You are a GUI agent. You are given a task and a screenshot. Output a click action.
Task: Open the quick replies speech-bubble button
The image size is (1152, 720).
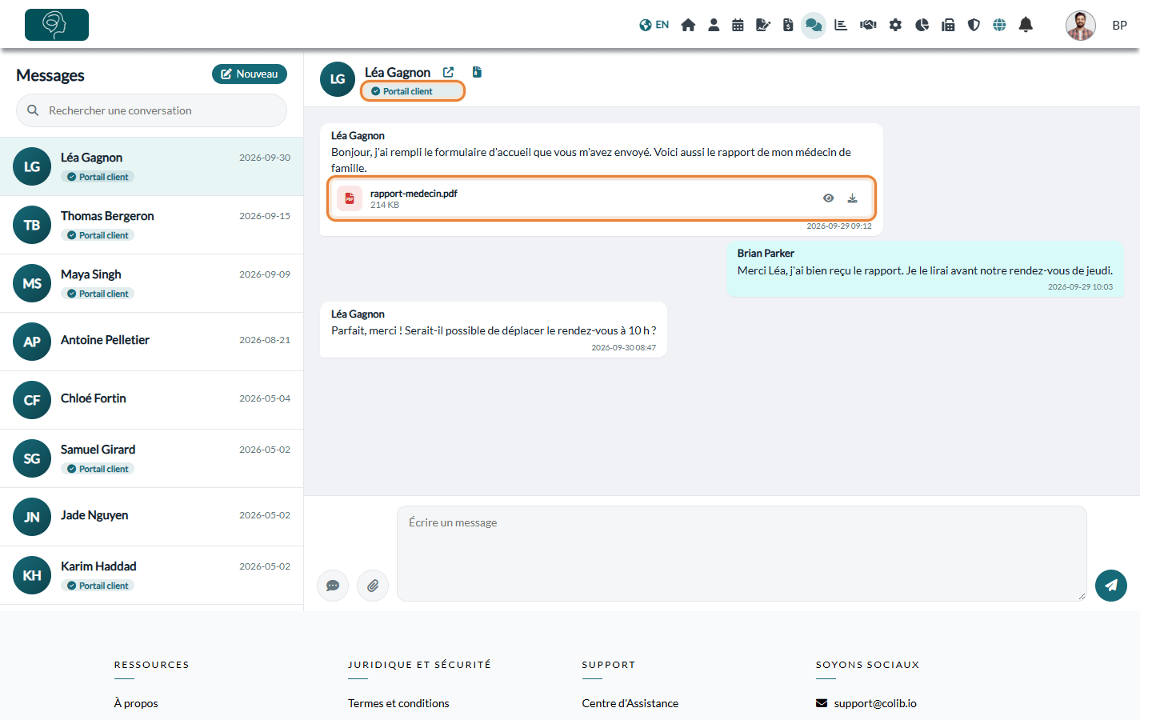tap(333, 586)
